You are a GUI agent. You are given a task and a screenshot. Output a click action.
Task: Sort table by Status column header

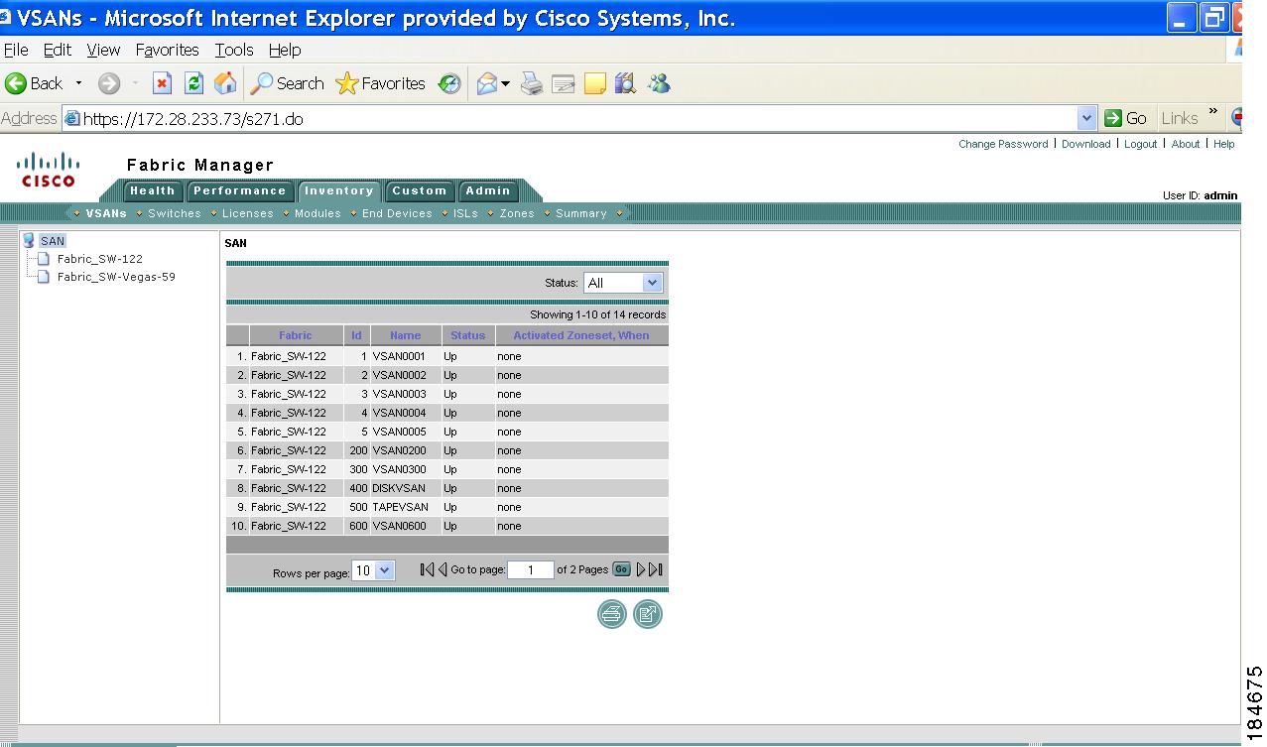click(467, 335)
